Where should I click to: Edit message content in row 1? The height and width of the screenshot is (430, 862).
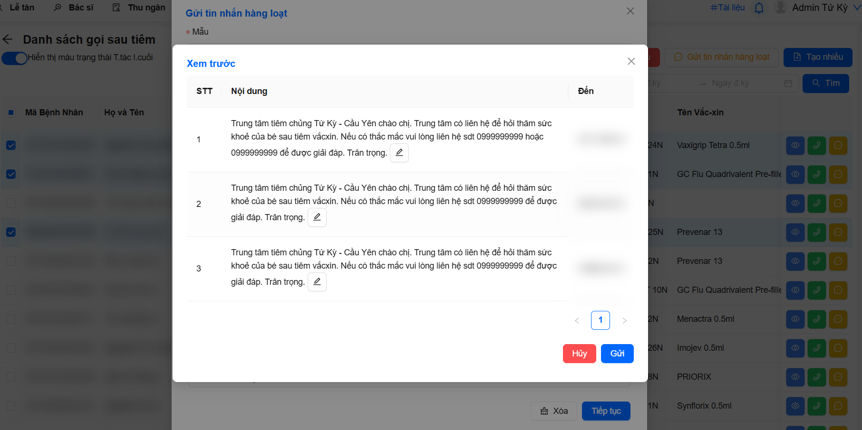tap(399, 153)
